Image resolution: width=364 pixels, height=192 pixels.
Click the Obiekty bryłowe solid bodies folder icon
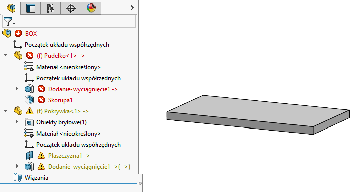(29, 122)
